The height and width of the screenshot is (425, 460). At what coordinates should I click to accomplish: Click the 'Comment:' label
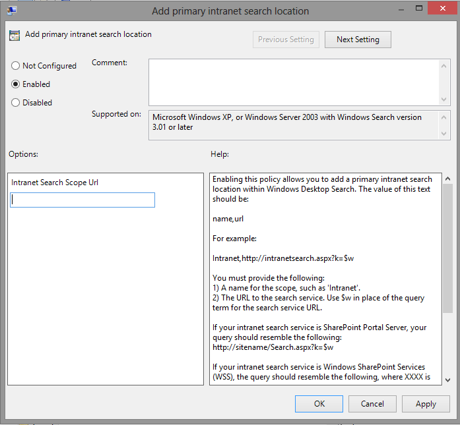[x=110, y=63]
